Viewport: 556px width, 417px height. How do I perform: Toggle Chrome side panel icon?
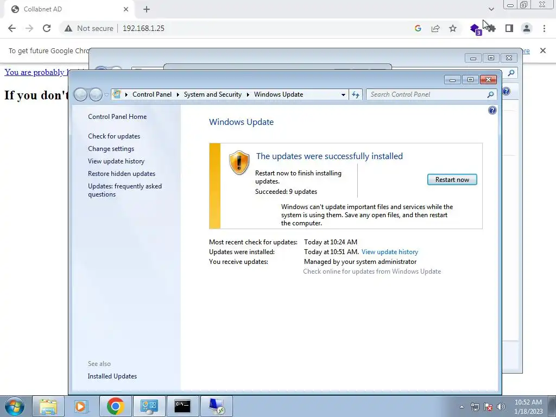[x=509, y=28]
